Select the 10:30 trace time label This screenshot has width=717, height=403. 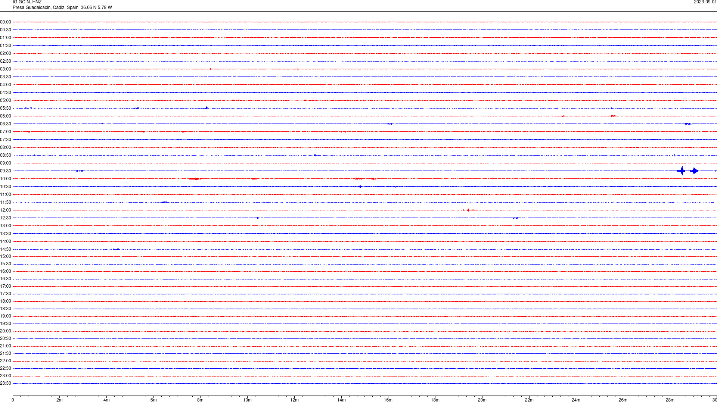[x=6, y=187]
